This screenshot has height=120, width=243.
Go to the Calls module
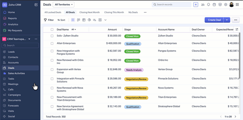click(11, 89)
